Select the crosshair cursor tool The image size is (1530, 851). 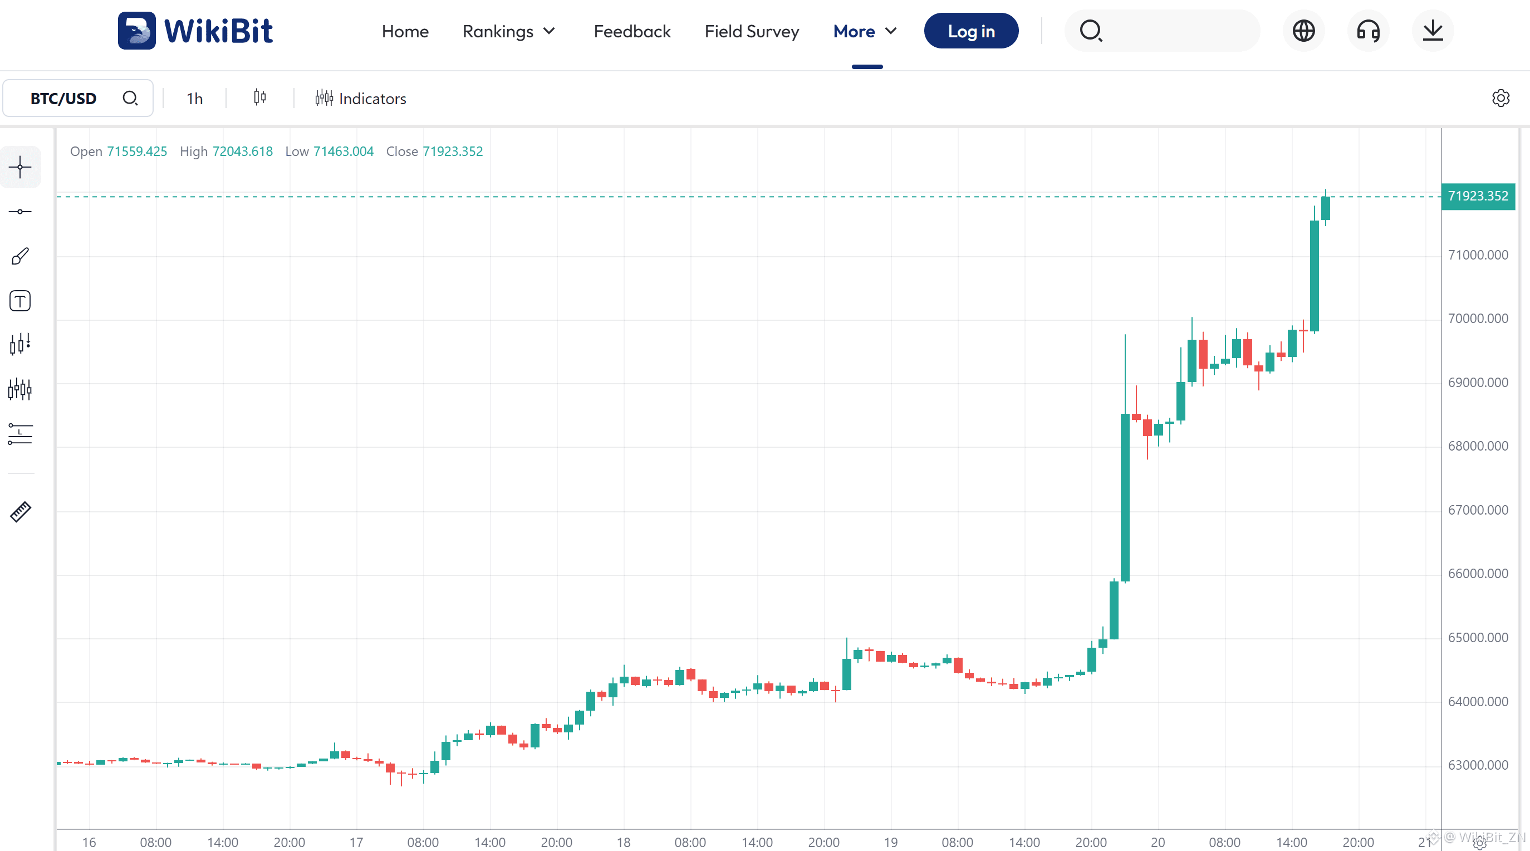(20, 167)
